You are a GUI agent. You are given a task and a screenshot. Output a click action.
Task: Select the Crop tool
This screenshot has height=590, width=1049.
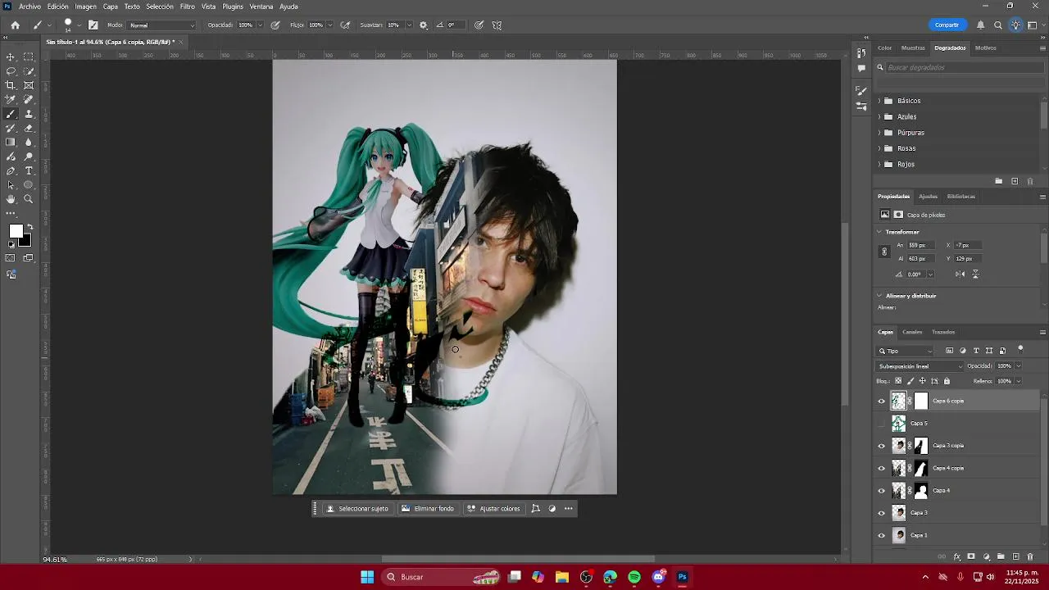point(11,85)
